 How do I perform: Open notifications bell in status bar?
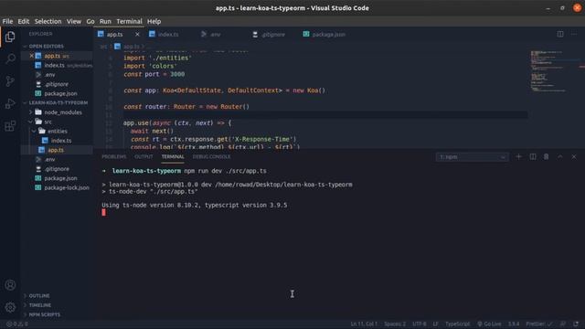[x=576, y=324]
